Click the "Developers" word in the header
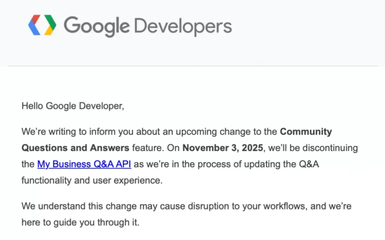385x240 pixels. point(183,26)
